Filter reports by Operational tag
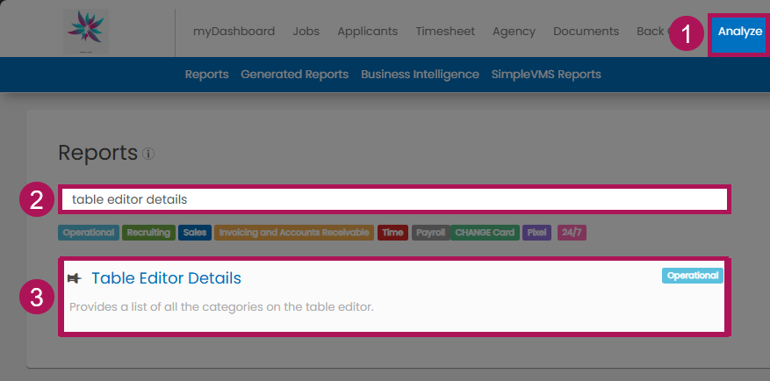The width and height of the screenshot is (770, 381). tap(89, 233)
